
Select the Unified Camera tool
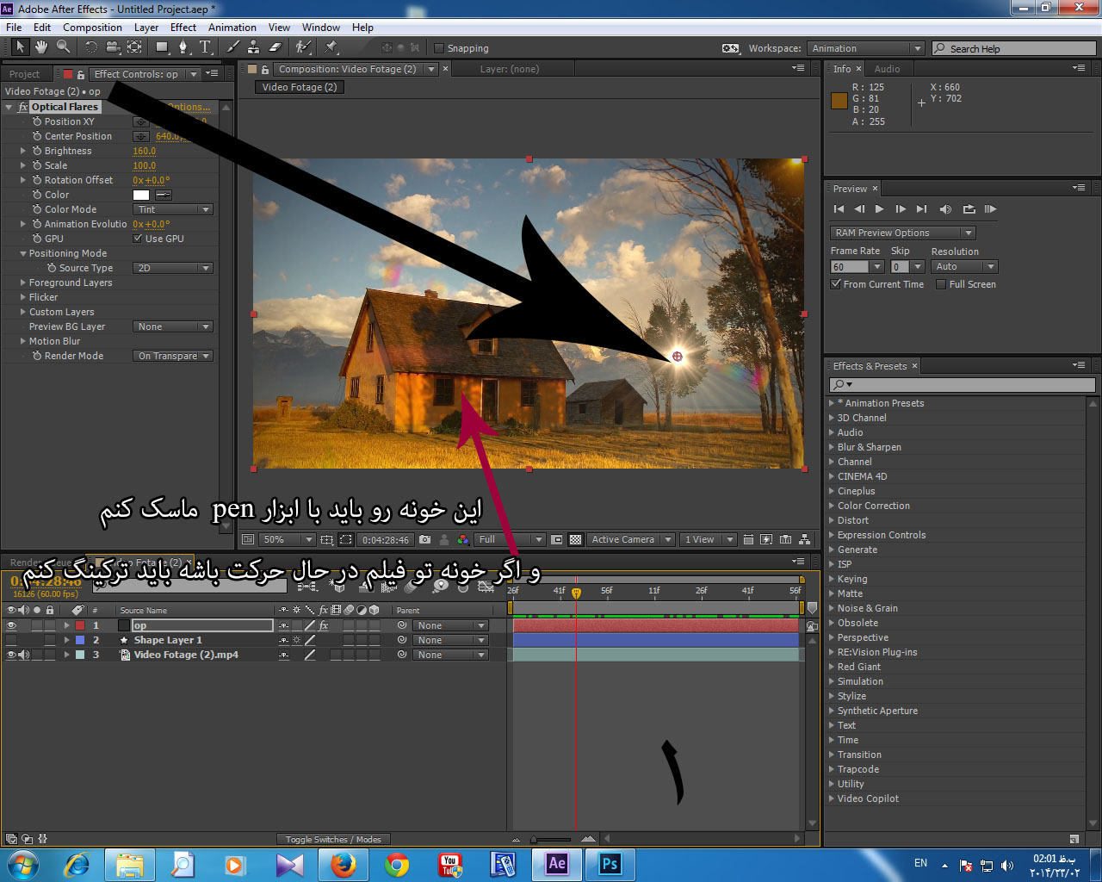pyautogui.click(x=112, y=47)
